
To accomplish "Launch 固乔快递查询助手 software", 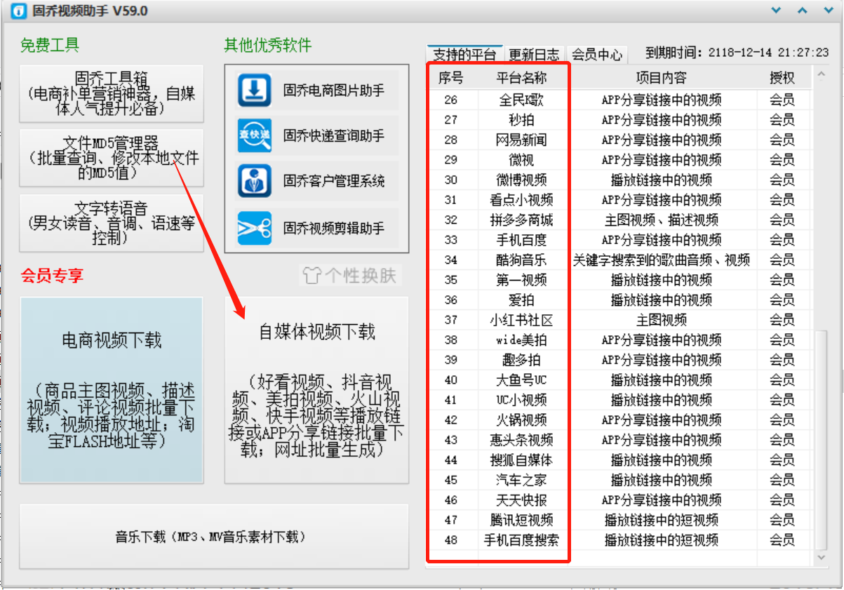I will [316, 136].
